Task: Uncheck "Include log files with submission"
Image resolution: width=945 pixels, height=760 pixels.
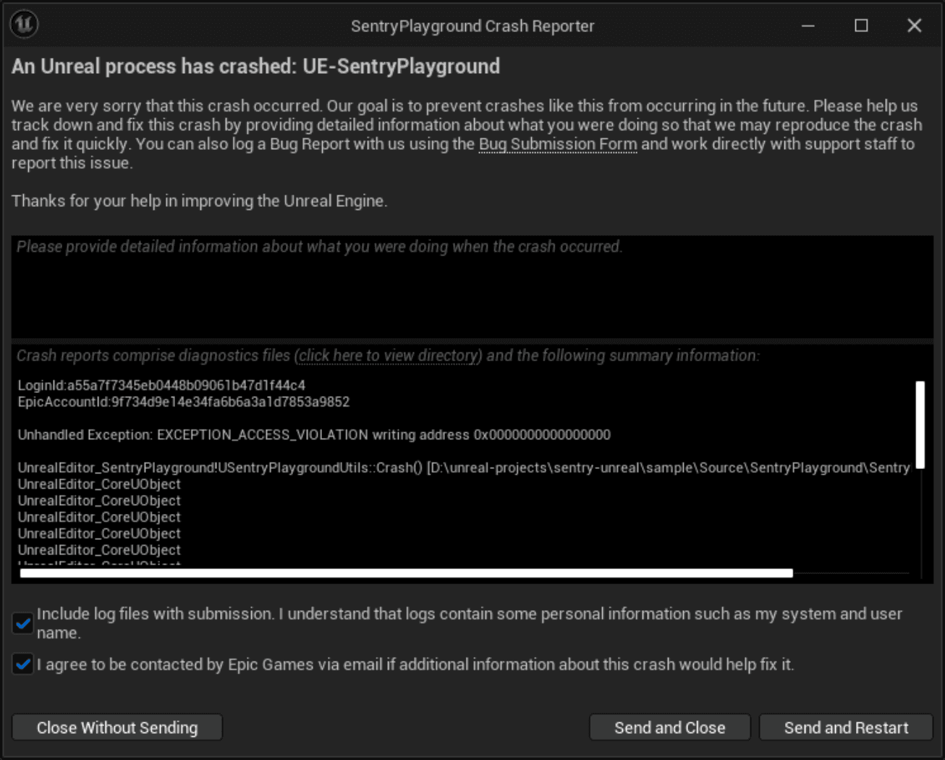Action: (x=22, y=623)
